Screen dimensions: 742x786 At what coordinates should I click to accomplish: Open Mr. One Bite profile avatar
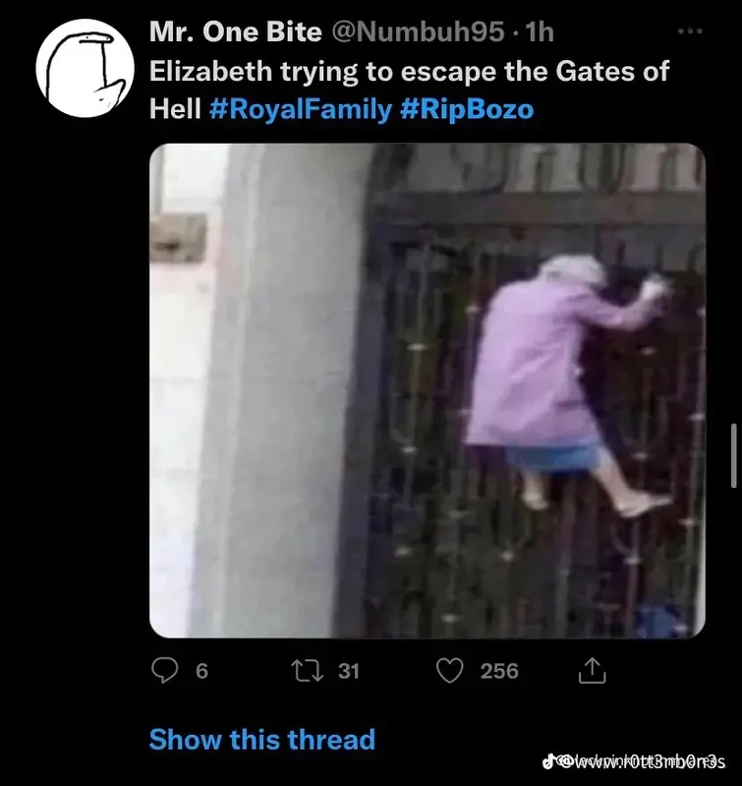(86, 68)
